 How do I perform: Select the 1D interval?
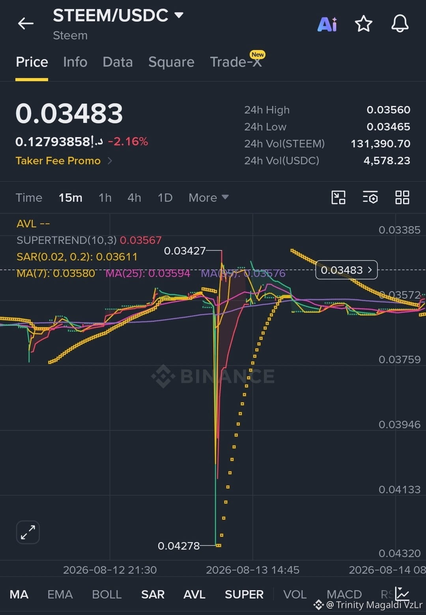coord(165,197)
